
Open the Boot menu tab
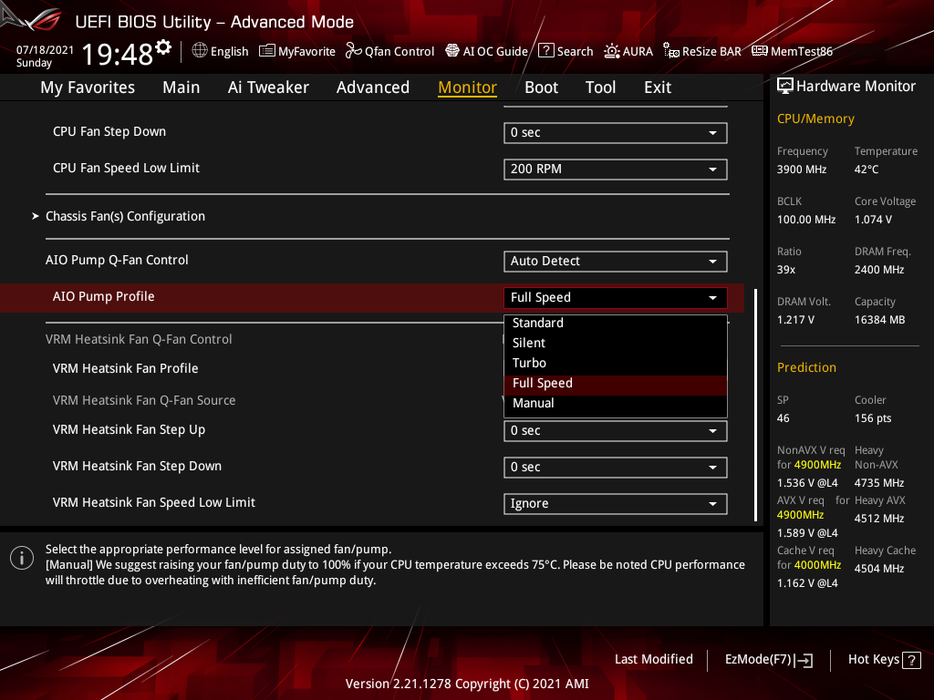click(x=541, y=87)
